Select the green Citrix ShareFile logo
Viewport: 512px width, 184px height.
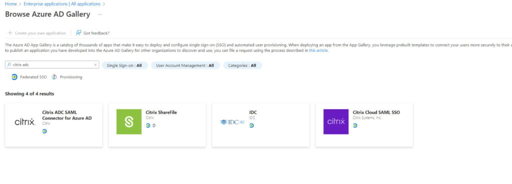pyautogui.click(x=129, y=121)
